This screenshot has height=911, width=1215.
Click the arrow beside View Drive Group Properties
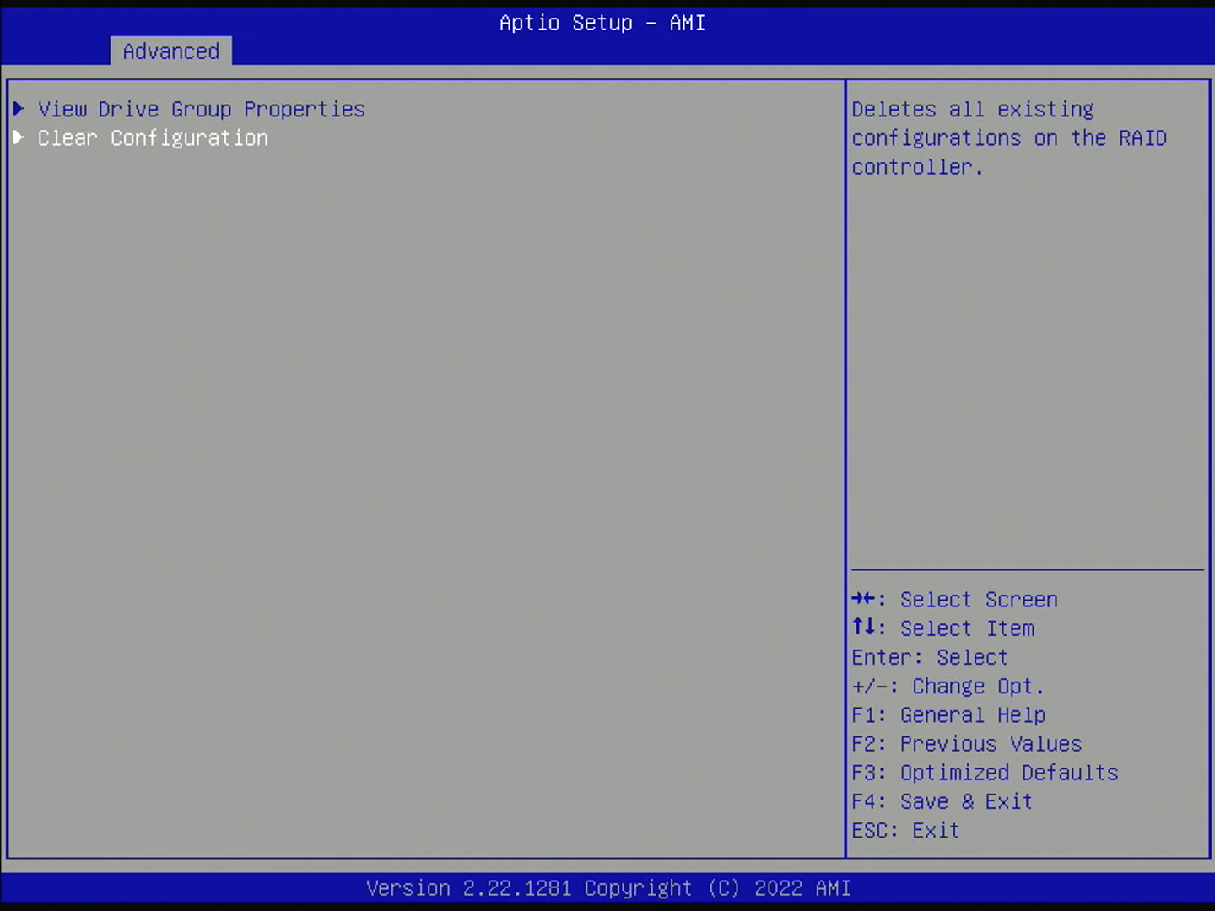19,109
